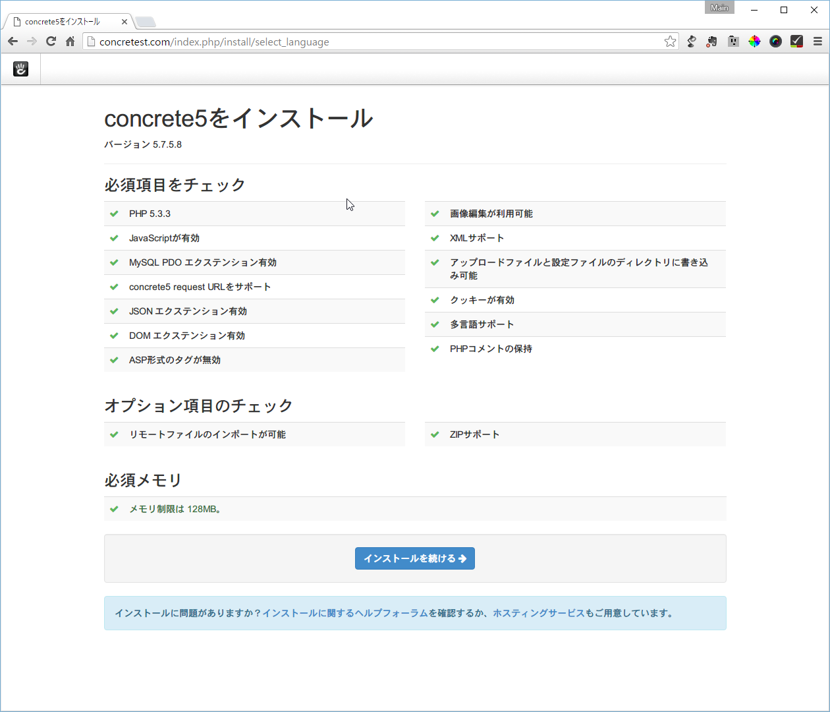Click the text リモートファイルのインポートが可能

(x=207, y=434)
